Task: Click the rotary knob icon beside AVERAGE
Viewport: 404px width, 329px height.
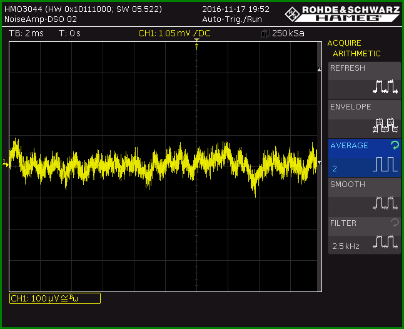Action: (x=395, y=145)
